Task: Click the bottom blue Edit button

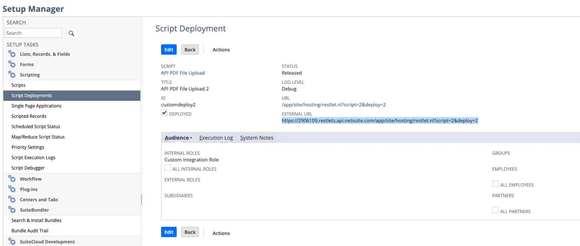Action: pos(169,232)
